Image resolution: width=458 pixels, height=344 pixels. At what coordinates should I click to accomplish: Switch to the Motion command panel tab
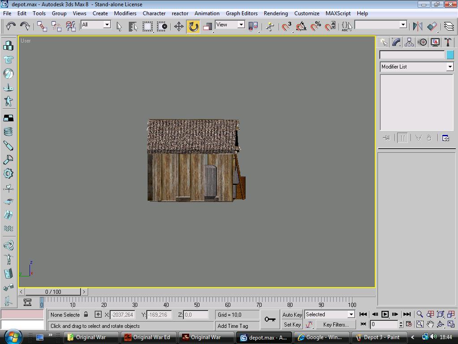(422, 43)
